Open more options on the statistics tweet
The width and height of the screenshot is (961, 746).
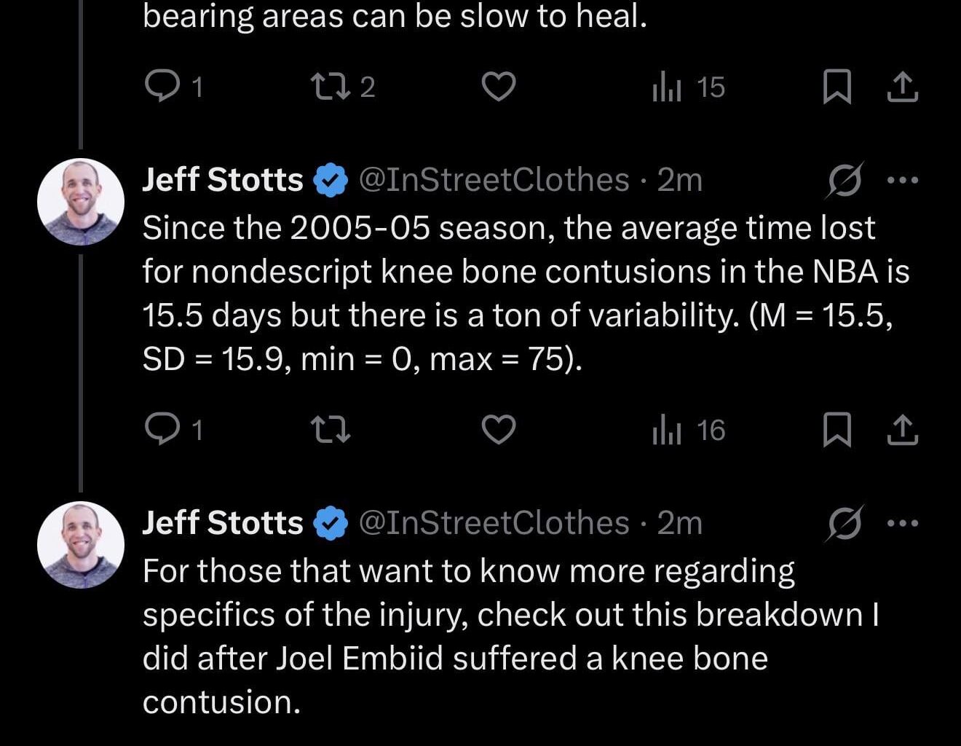click(903, 179)
